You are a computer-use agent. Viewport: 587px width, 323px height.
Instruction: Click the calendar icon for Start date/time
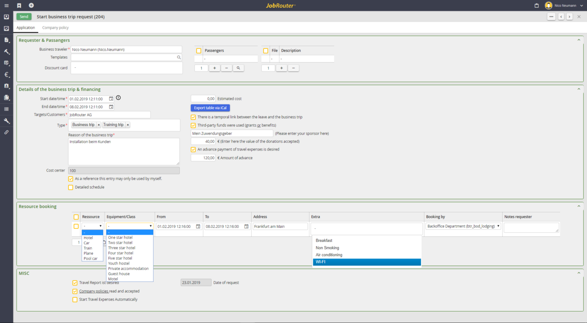[x=111, y=98]
